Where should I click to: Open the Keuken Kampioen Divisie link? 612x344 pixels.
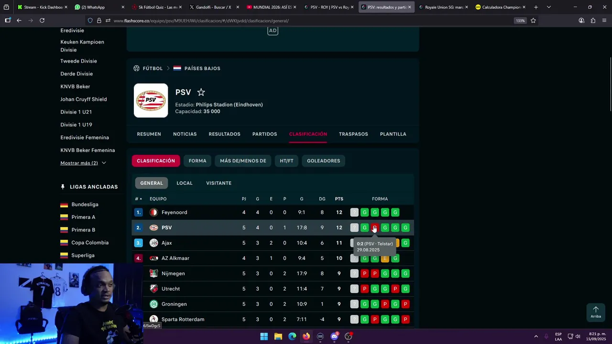pyautogui.click(x=82, y=46)
